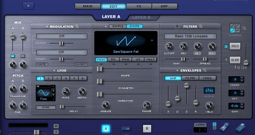This screenshot has width=255, height=135.
Task: Switch to the FX tab
Action: tap(139, 6)
